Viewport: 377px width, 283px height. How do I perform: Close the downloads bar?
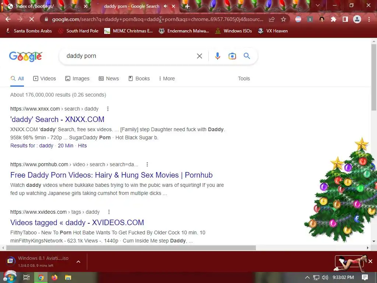coord(370,261)
